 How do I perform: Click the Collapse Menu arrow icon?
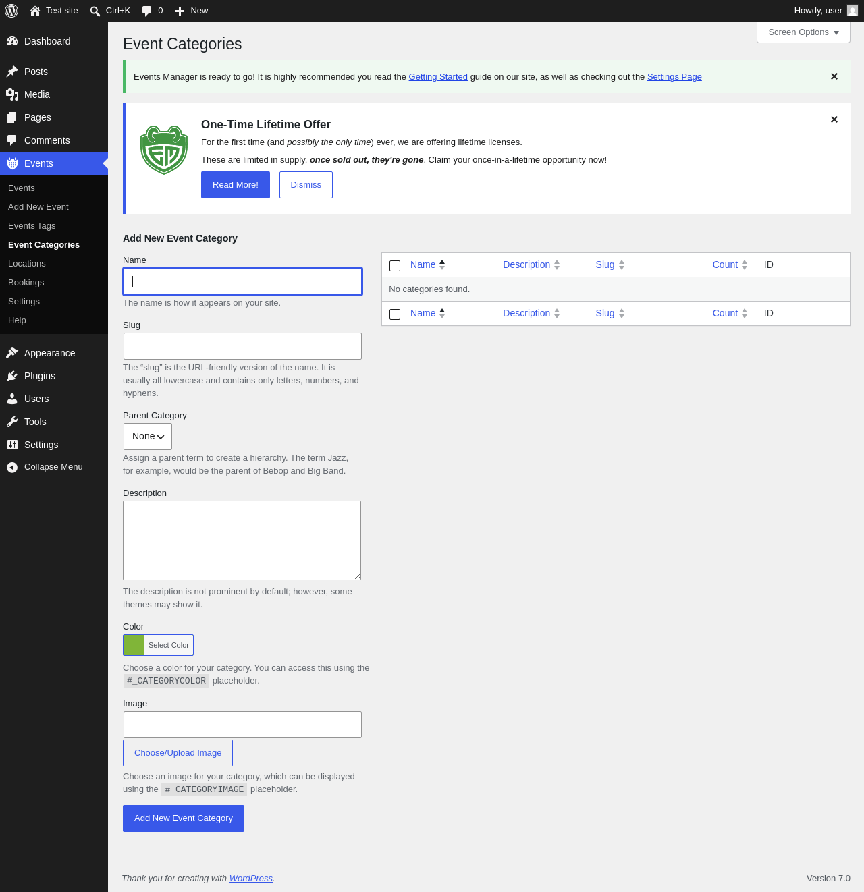(x=12, y=467)
